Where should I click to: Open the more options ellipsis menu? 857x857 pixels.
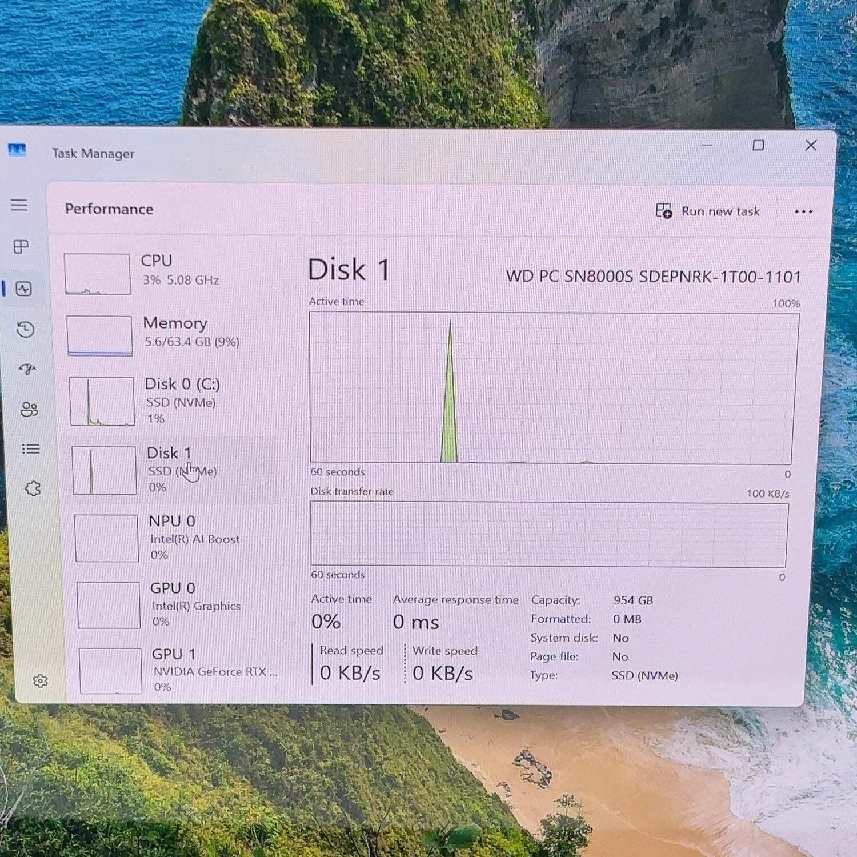(x=803, y=211)
